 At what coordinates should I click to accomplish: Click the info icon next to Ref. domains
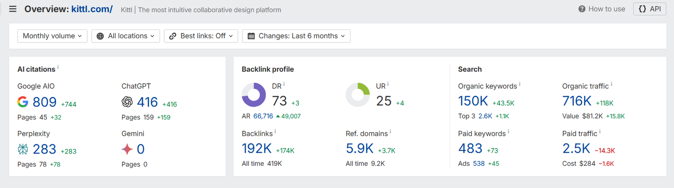point(390,132)
